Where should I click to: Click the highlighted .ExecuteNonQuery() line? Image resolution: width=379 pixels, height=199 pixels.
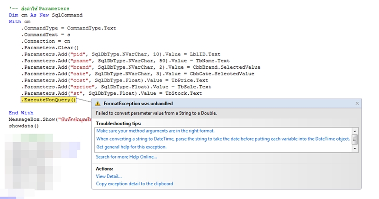(48, 100)
